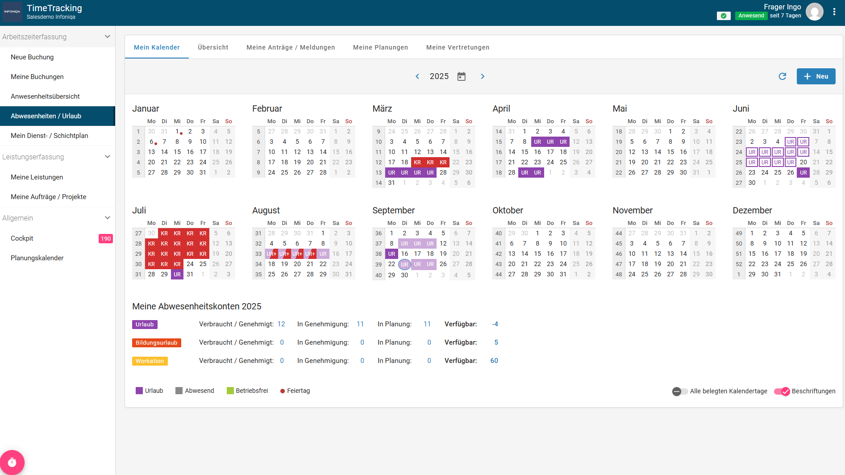Click UR vacation day on July 30
Screen dimensions: 845x475
[177, 274]
